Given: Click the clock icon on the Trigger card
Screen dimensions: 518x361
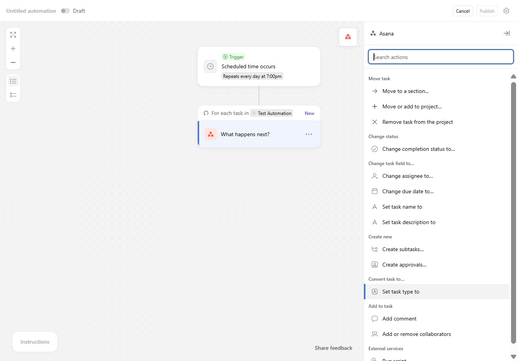Looking at the screenshot, I should pos(211,66).
